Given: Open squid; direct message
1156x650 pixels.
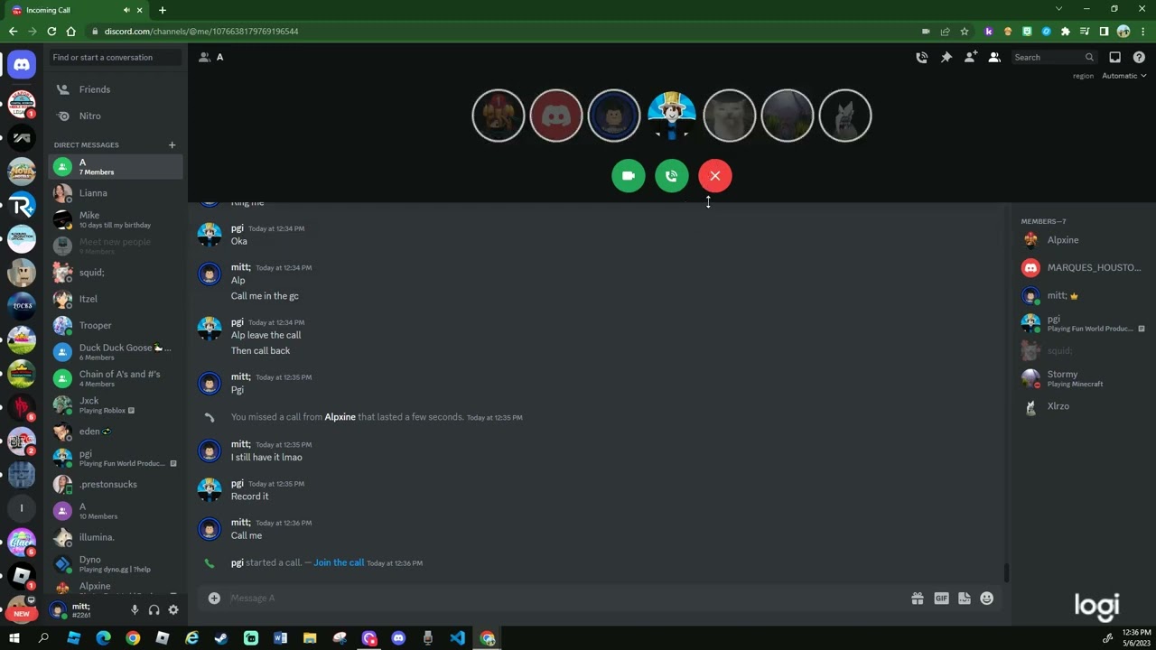Looking at the screenshot, I should coord(116,273).
